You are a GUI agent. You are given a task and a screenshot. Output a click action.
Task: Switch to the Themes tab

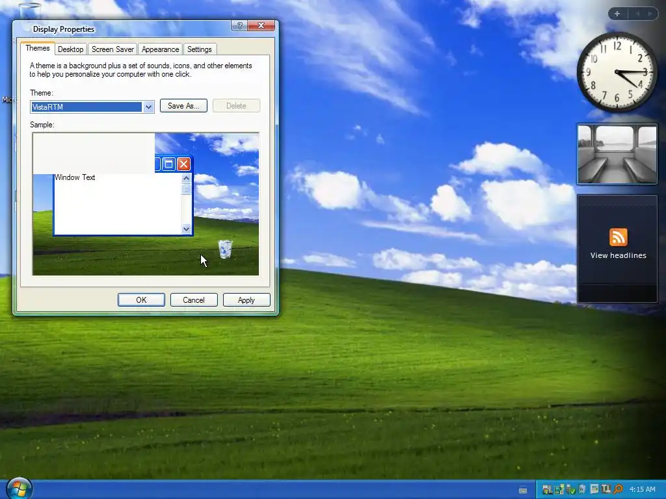tap(37, 48)
